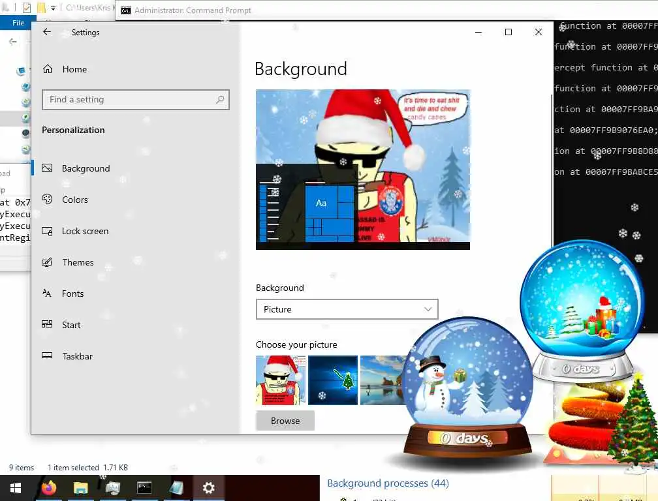Open the Lock screen settings page
This screenshot has width=658, height=501.
pos(85,231)
